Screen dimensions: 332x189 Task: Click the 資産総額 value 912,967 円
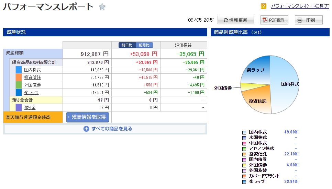(95, 54)
